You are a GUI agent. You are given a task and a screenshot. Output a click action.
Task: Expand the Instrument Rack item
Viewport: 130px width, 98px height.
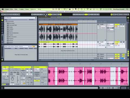tap(6, 25)
